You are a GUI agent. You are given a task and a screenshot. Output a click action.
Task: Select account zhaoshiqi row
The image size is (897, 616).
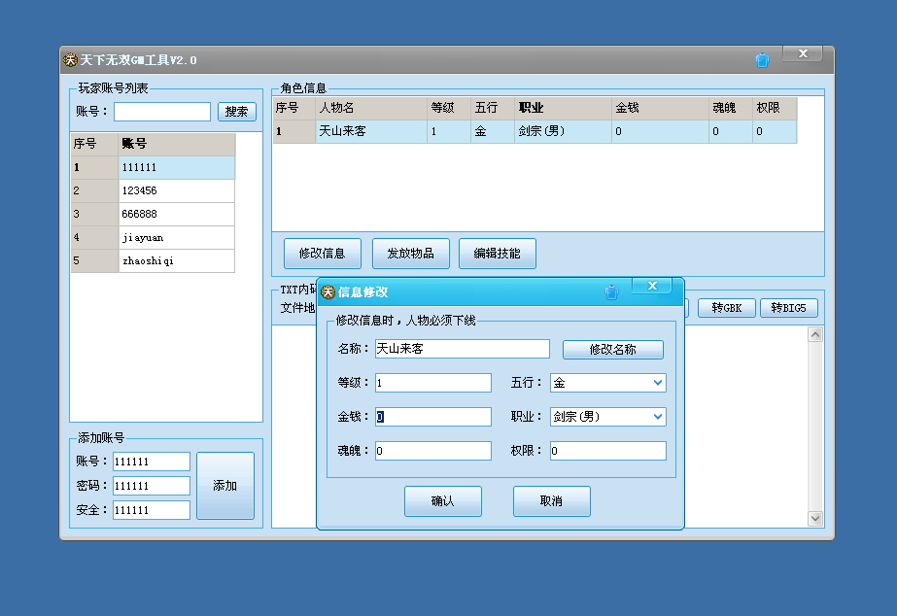[153, 260]
